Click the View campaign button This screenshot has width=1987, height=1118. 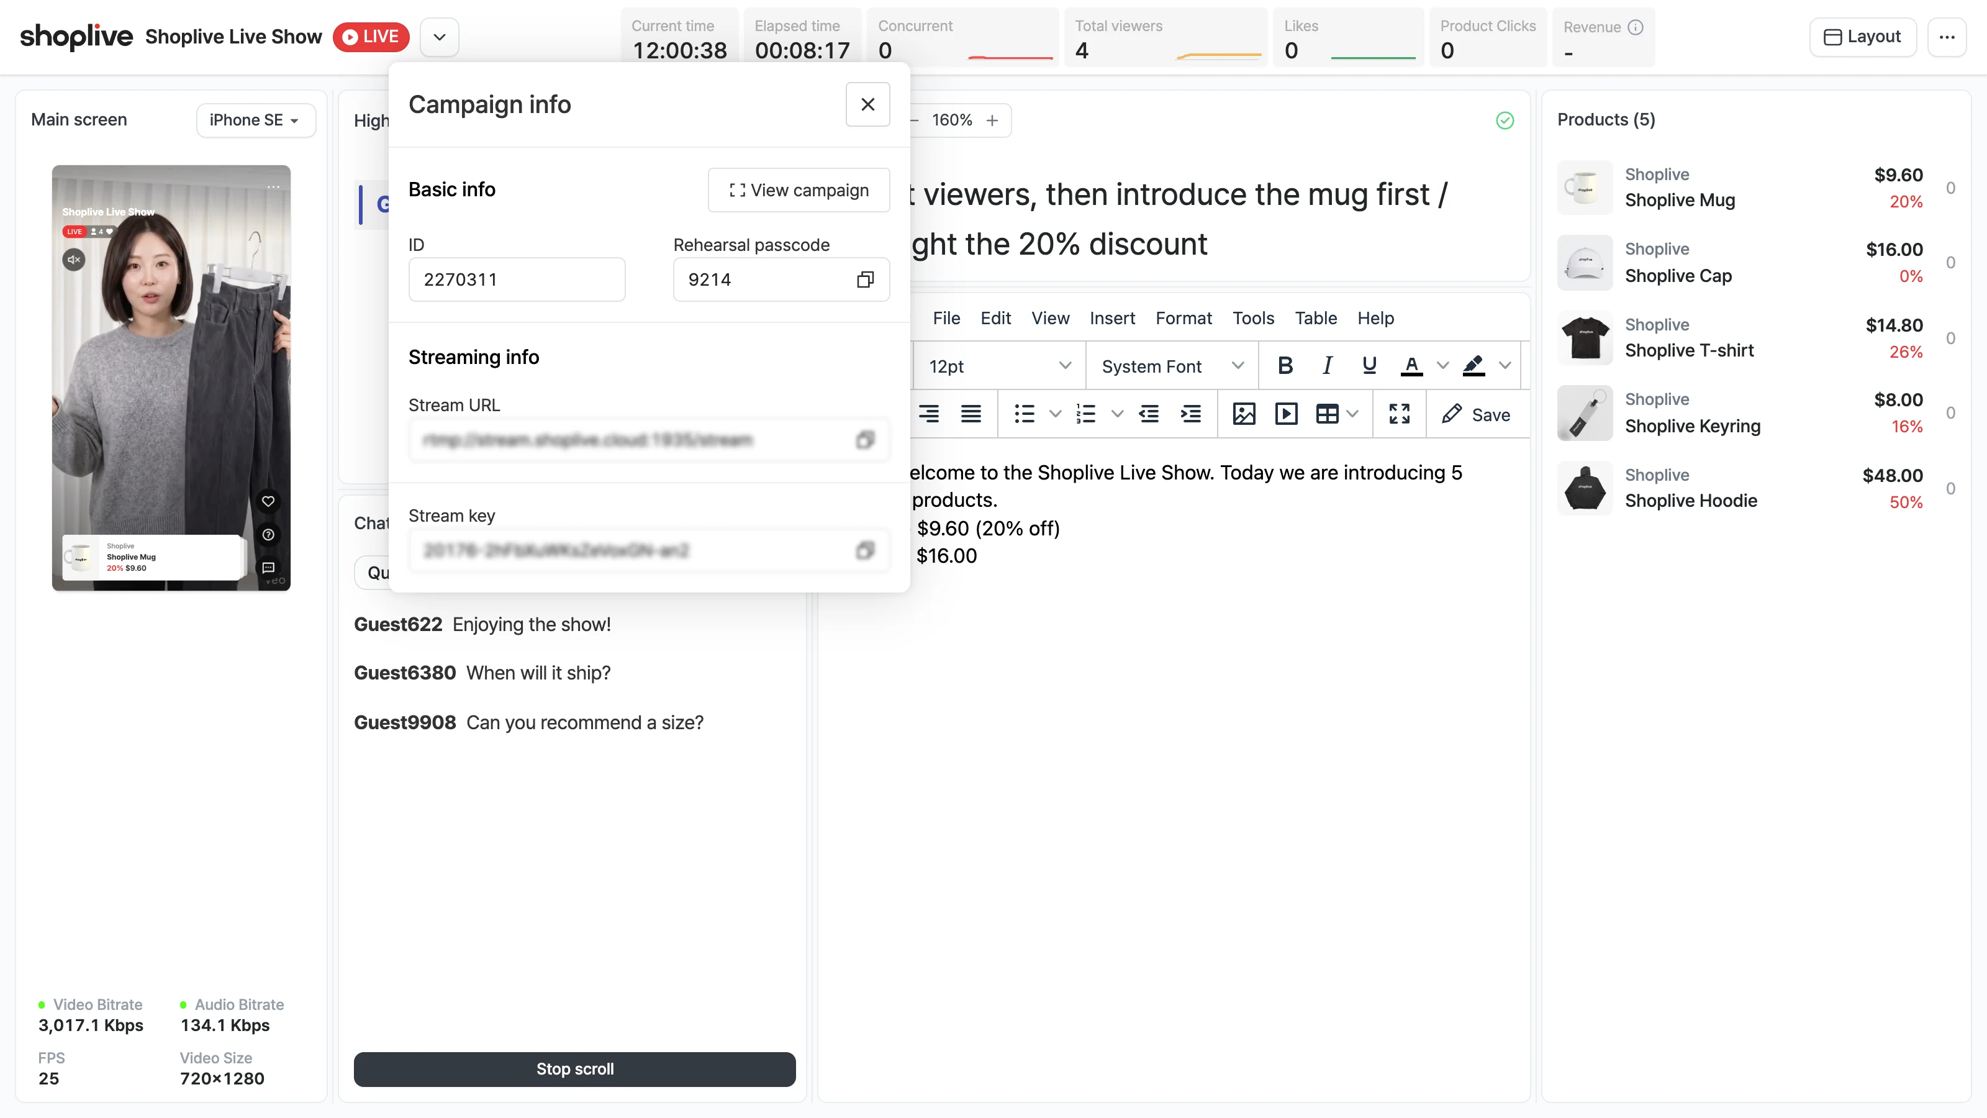click(x=799, y=190)
